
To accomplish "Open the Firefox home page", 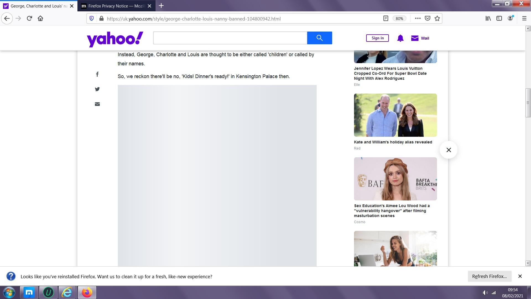I will [x=40, y=19].
